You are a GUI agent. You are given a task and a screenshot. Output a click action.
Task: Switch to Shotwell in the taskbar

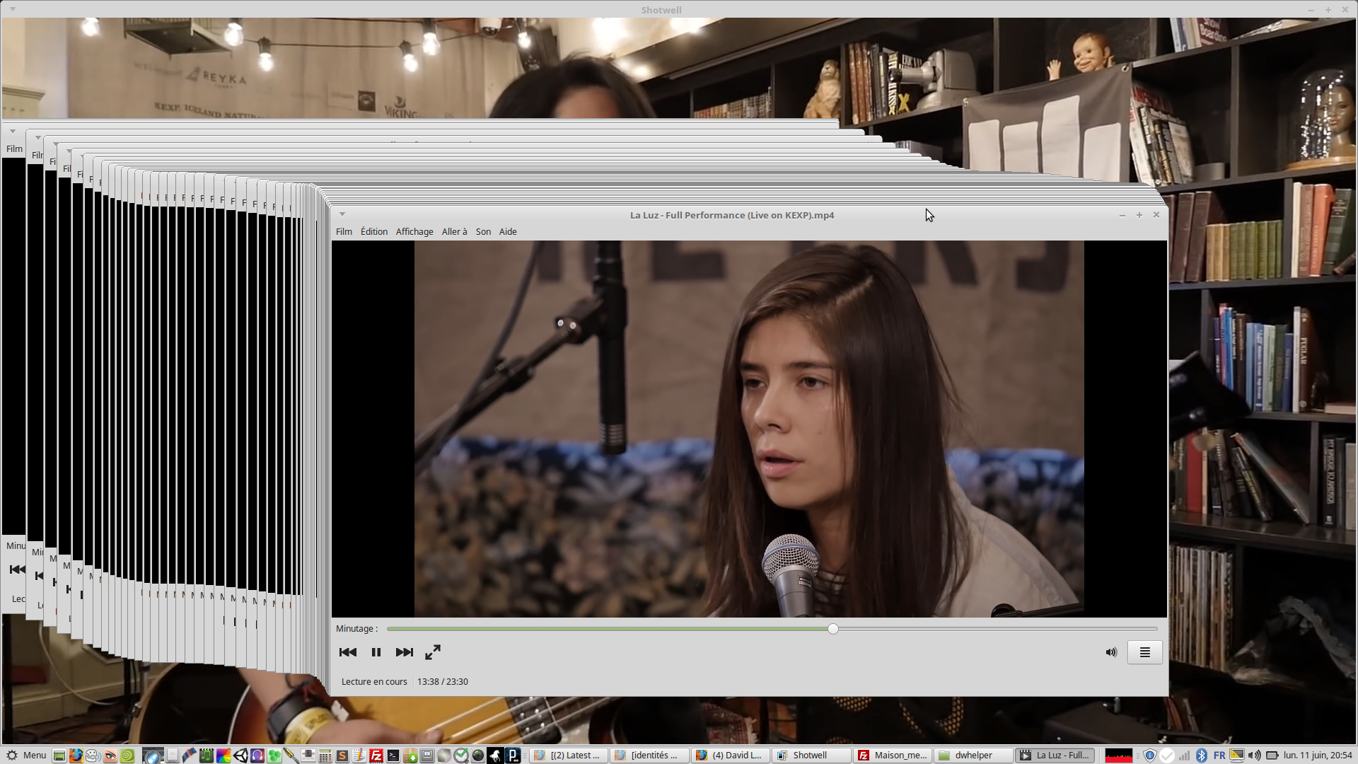[811, 755]
